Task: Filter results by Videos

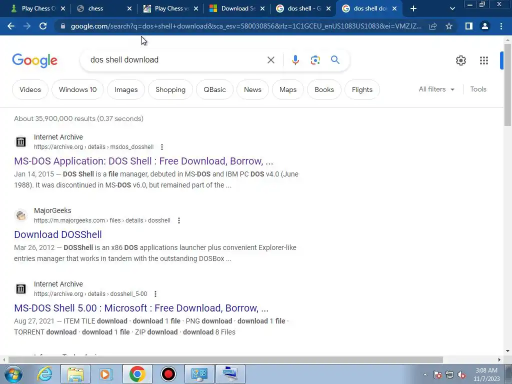Action: (30, 89)
